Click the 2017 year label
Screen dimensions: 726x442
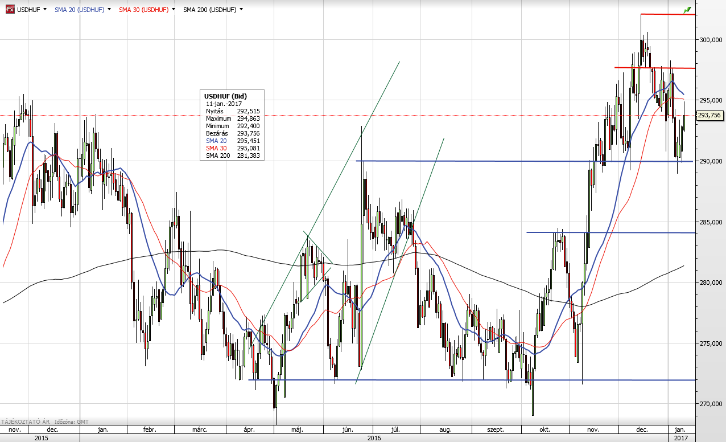pyautogui.click(x=681, y=438)
